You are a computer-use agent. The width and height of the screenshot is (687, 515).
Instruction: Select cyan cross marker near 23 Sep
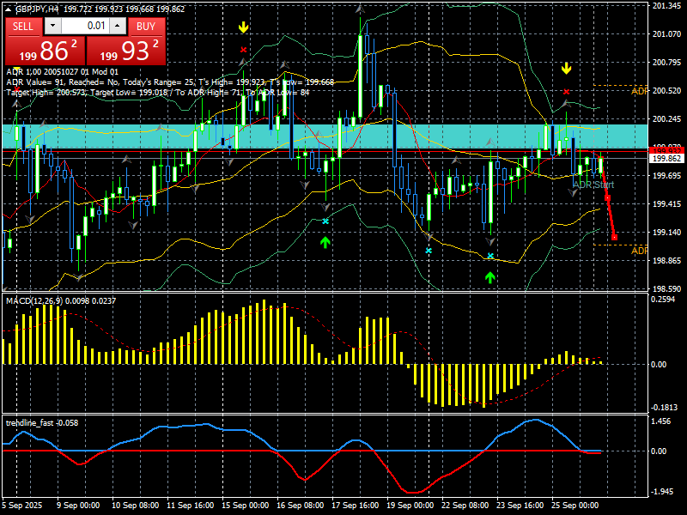(490, 256)
